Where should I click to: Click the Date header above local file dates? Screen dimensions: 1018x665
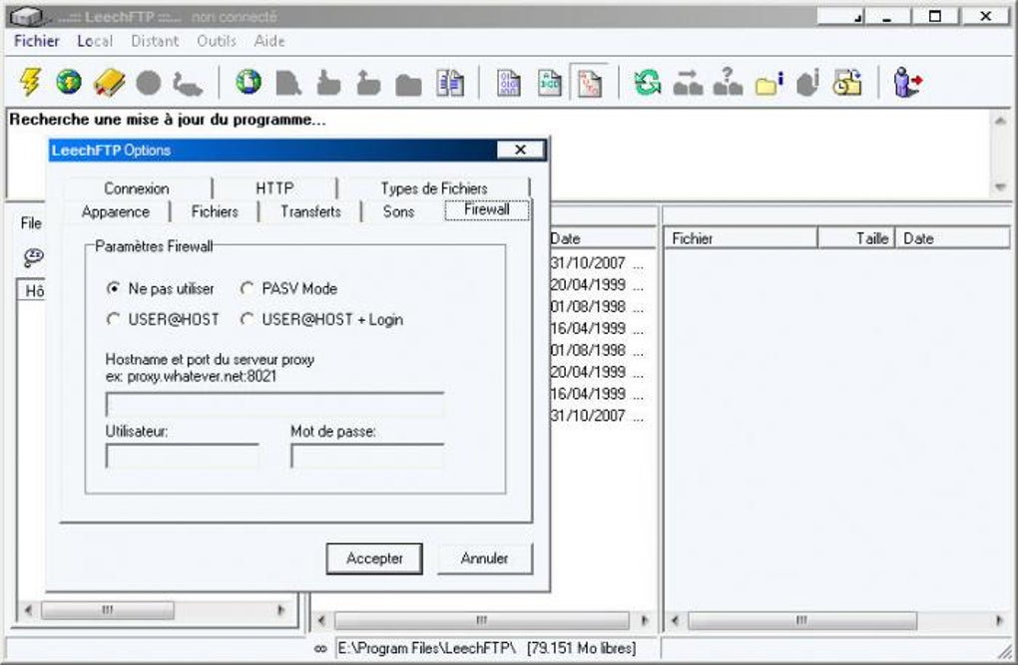(602, 238)
